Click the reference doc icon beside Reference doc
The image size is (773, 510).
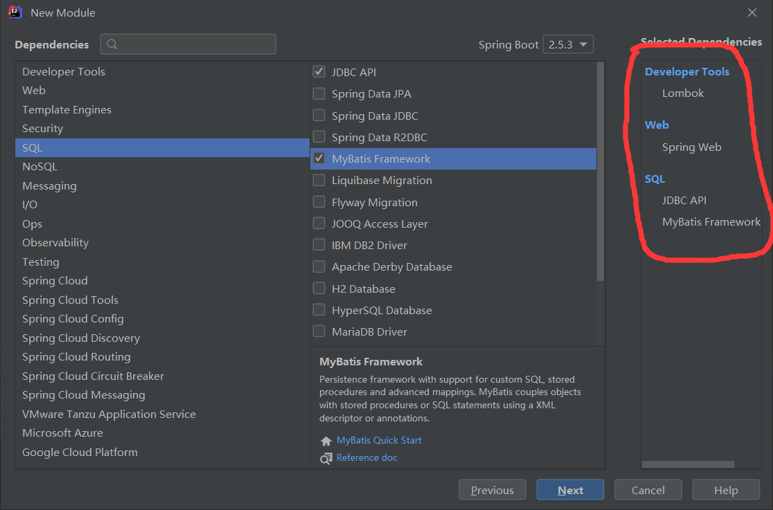[326, 458]
